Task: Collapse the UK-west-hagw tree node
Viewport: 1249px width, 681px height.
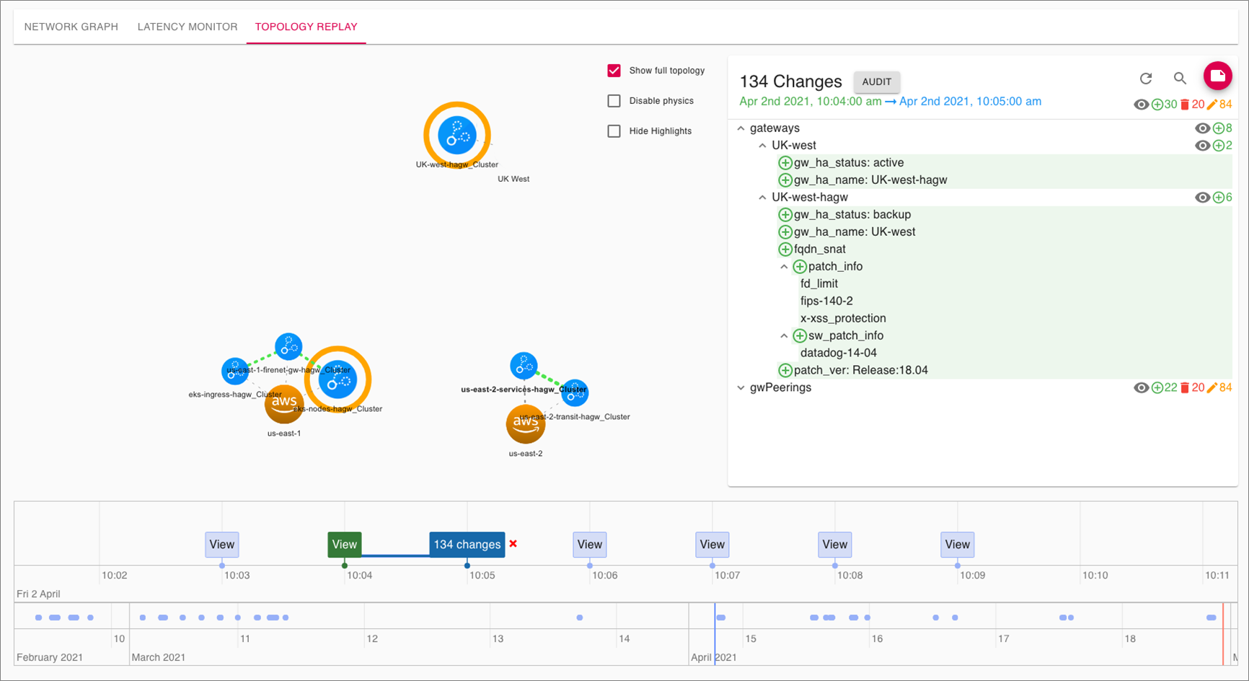Action: pyautogui.click(x=762, y=198)
